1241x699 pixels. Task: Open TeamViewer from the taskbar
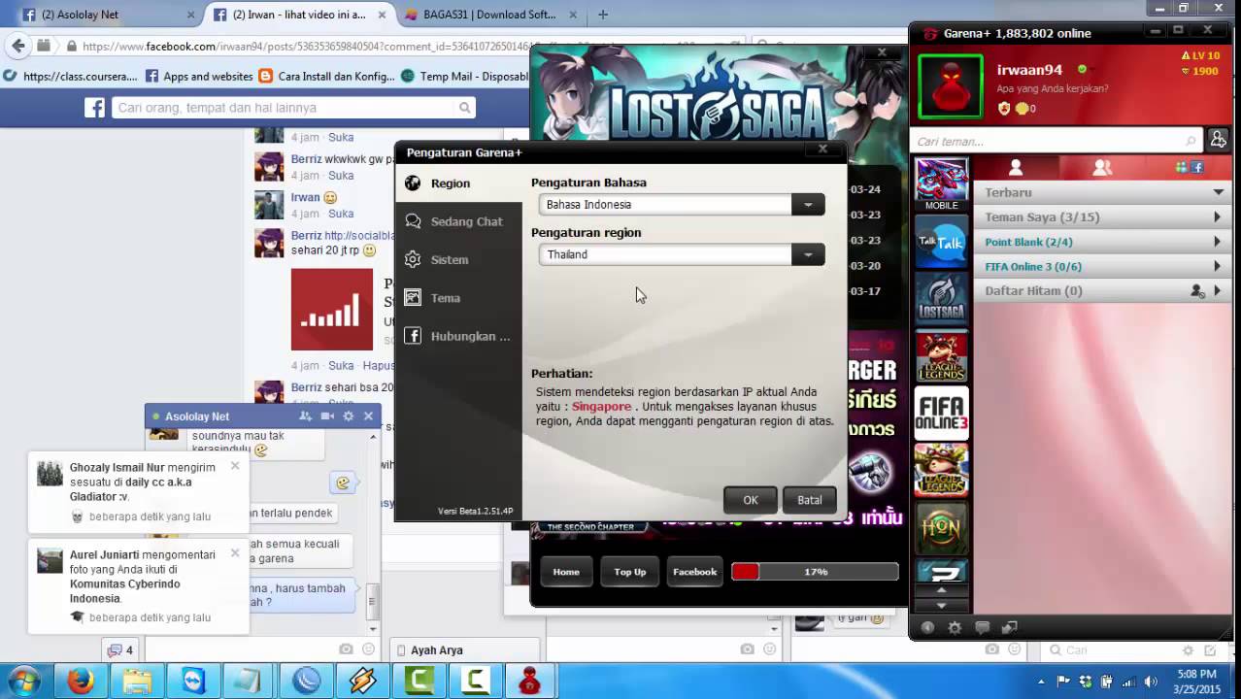(x=193, y=682)
